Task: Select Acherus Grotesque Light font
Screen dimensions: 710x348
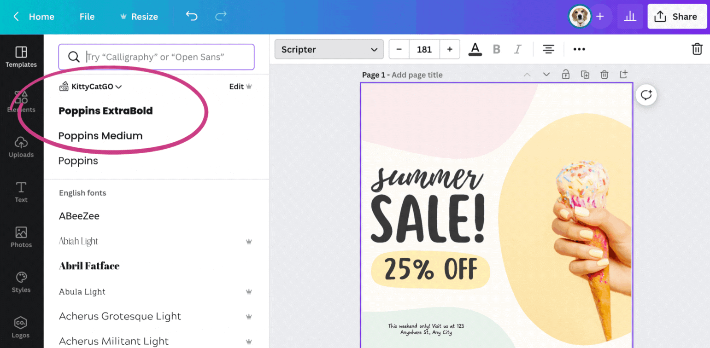Action: (120, 316)
